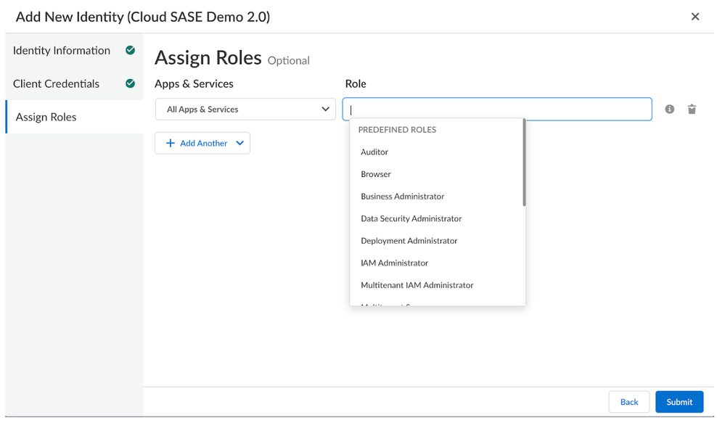Choose Business Administrator from role list
The height and width of the screenshot is (423, 725).
click(402, 197)
